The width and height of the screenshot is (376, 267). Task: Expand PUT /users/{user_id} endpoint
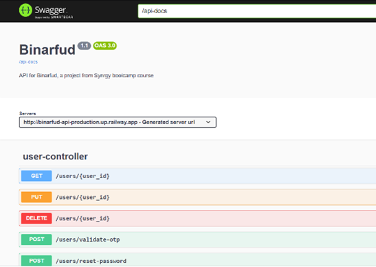pos(197,197)
